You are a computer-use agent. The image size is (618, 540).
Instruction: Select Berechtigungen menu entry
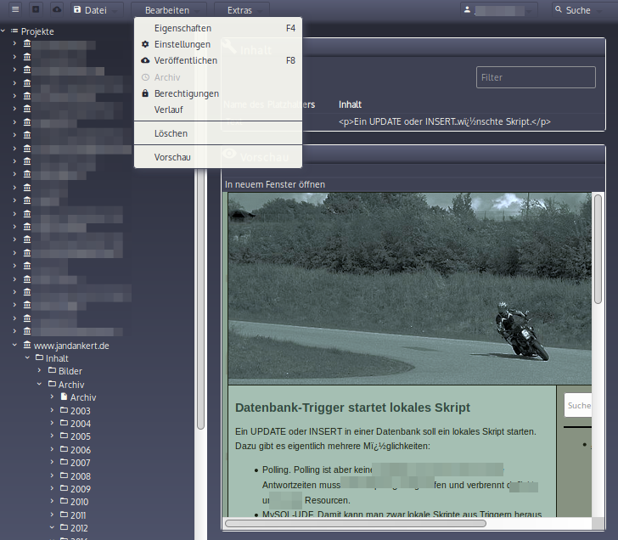(218, 93)
